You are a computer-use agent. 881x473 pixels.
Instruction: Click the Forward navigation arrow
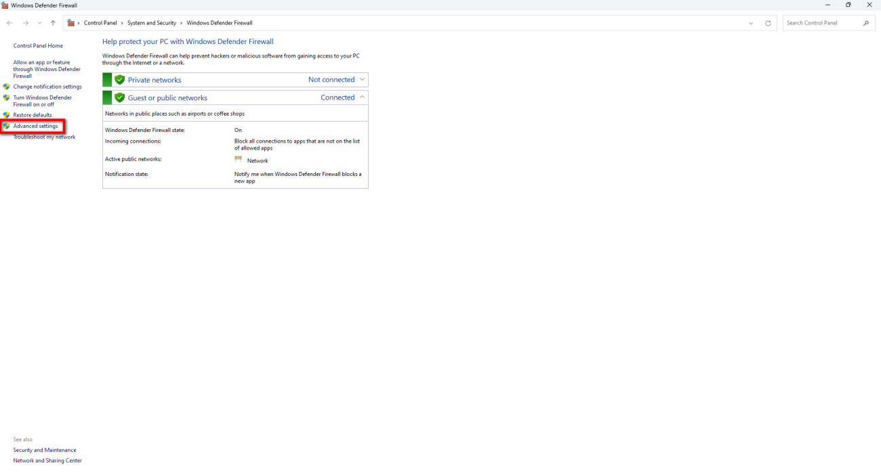[26, 23]
